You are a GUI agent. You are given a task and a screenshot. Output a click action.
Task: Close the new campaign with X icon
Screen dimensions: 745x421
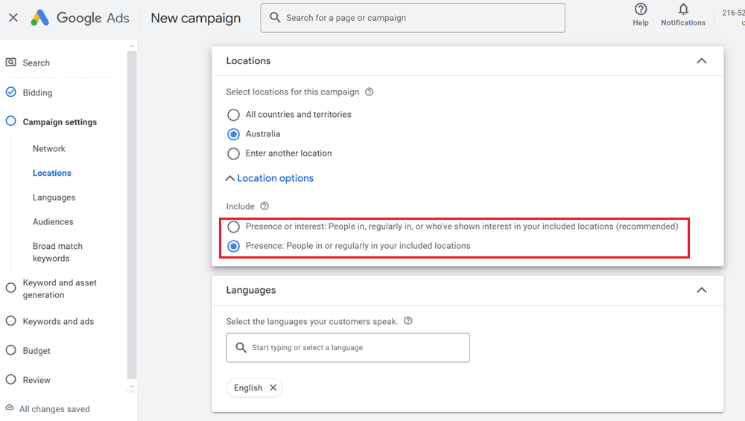[13, 17]
